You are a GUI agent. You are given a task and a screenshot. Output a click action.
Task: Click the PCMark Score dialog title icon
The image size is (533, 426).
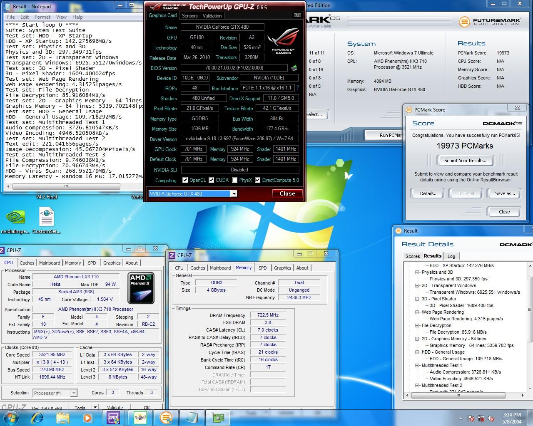(409, 109)
